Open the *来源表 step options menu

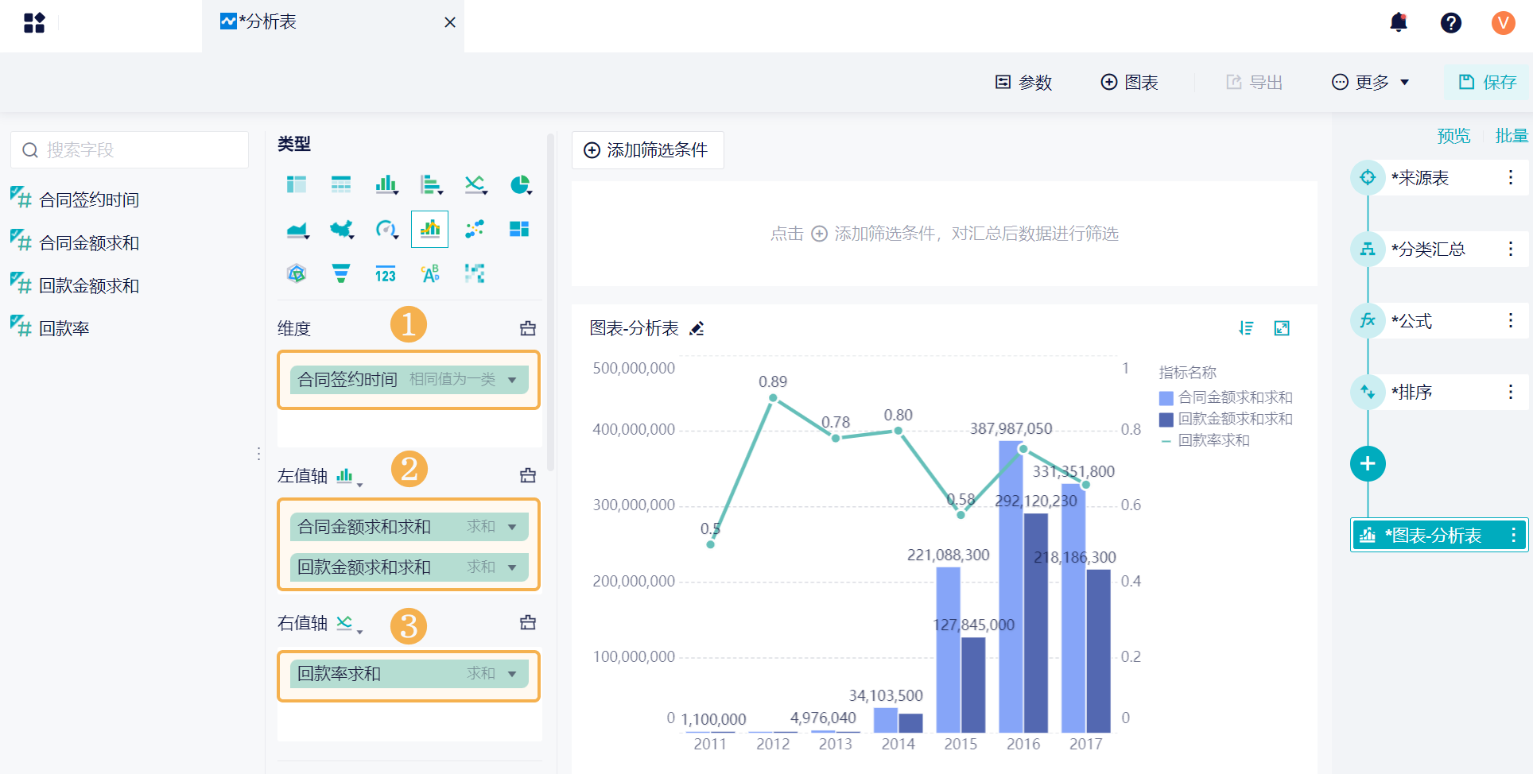tap(1511, 177)
